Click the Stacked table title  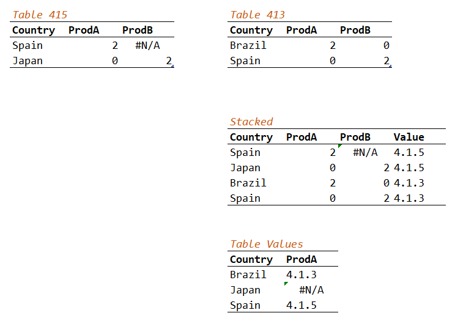click(x=251, y=122)
